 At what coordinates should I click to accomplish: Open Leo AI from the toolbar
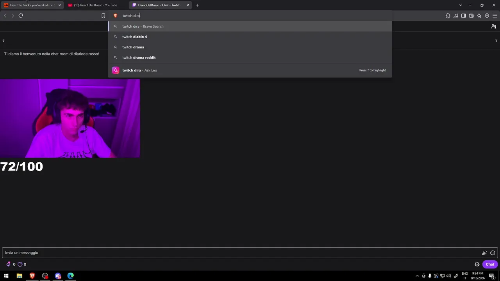pos(479,16)
